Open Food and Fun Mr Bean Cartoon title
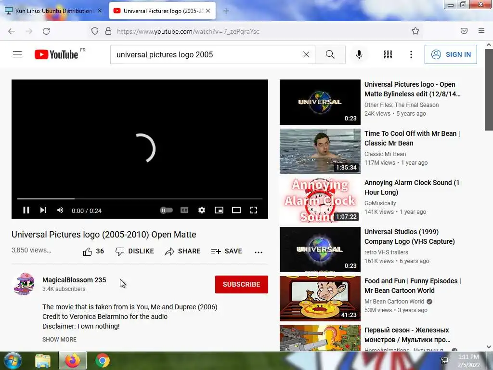The image size is (493, 370). (x=413, y=286)
